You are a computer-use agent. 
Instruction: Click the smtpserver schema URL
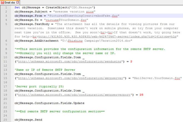(71, 78)
